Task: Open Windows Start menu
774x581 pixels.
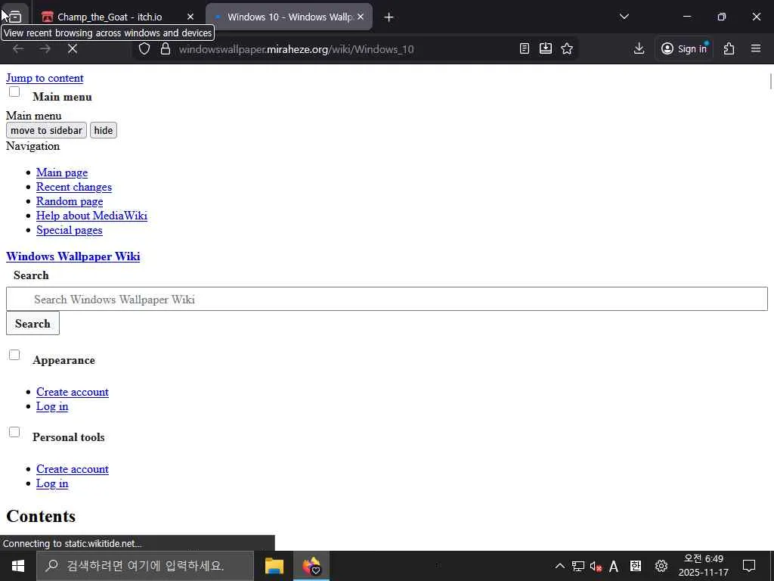Action: [18, 566]
